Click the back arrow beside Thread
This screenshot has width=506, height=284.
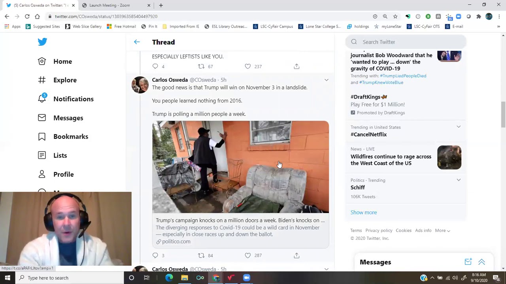click(137, 42)
